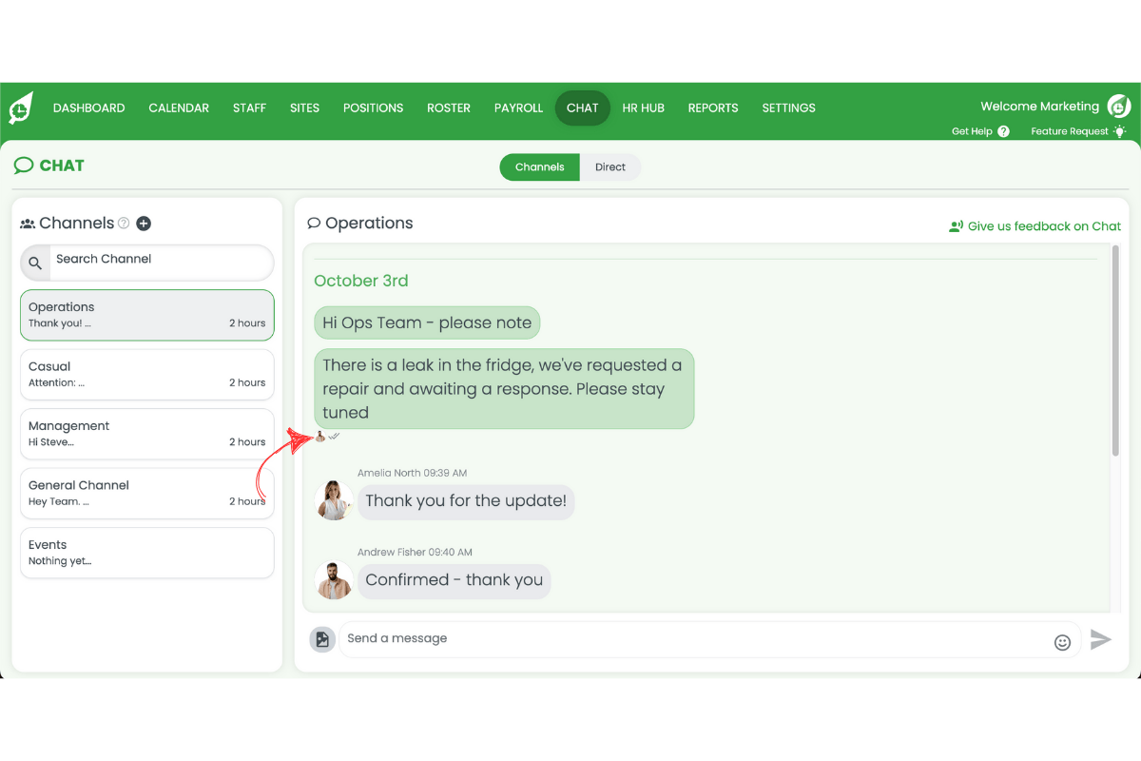Switch to Direct messages view

[x=609, y=166]
